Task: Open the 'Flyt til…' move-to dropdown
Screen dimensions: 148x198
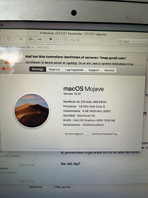Action: pos(81,40)
